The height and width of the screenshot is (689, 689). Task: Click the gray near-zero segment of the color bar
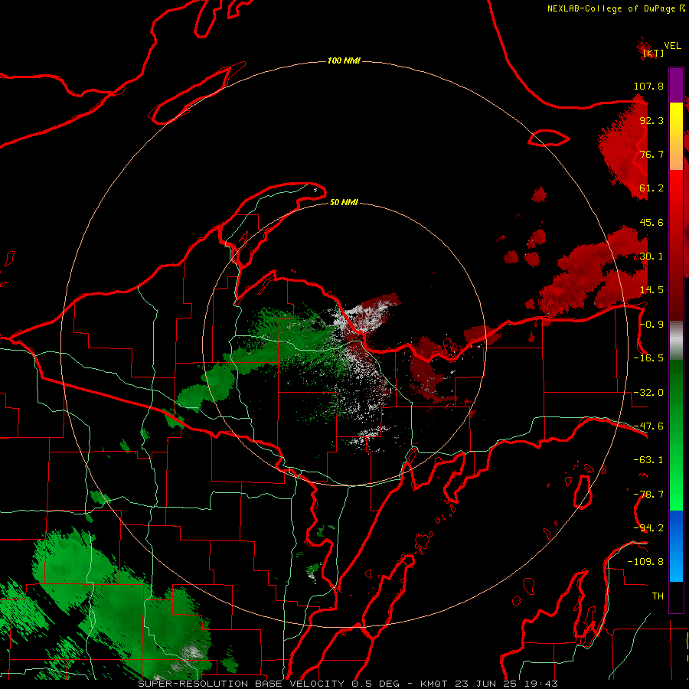676,341
